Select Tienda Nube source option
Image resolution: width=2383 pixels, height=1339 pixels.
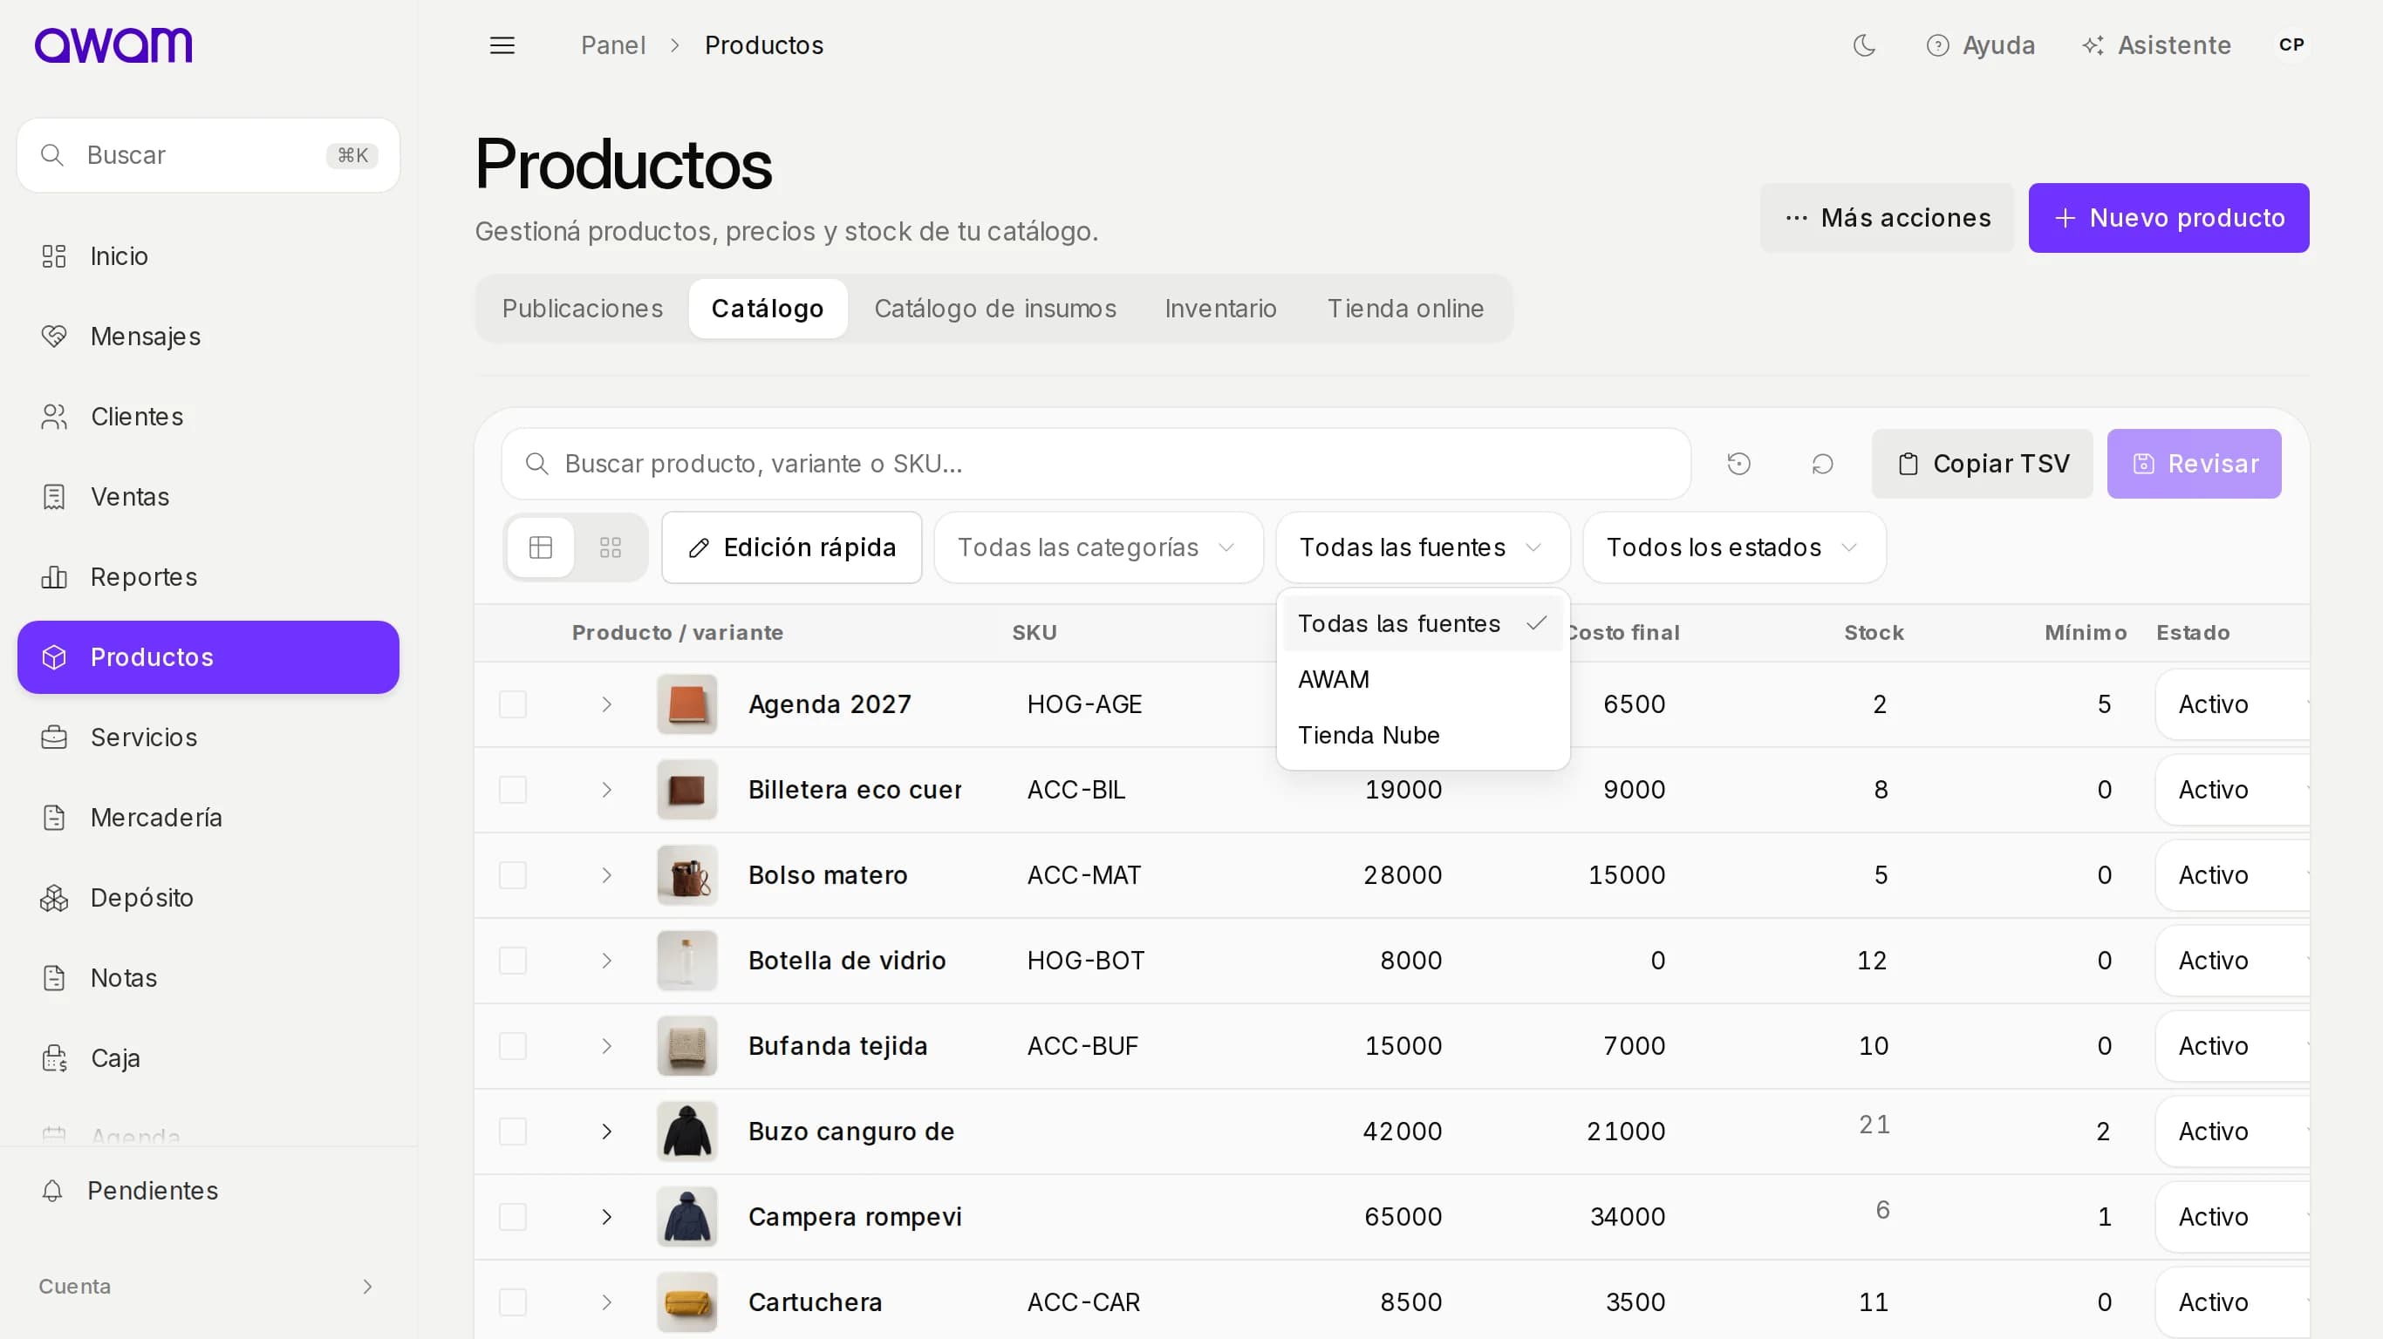click(1423, 735)
